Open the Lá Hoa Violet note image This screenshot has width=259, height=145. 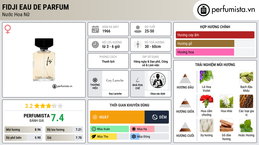tap(206, 77)
